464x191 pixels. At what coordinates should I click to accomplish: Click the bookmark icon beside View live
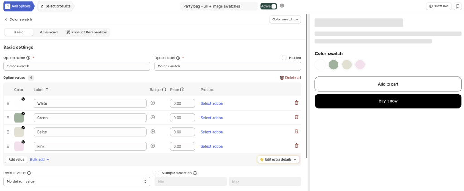click(x=458, y=6)
